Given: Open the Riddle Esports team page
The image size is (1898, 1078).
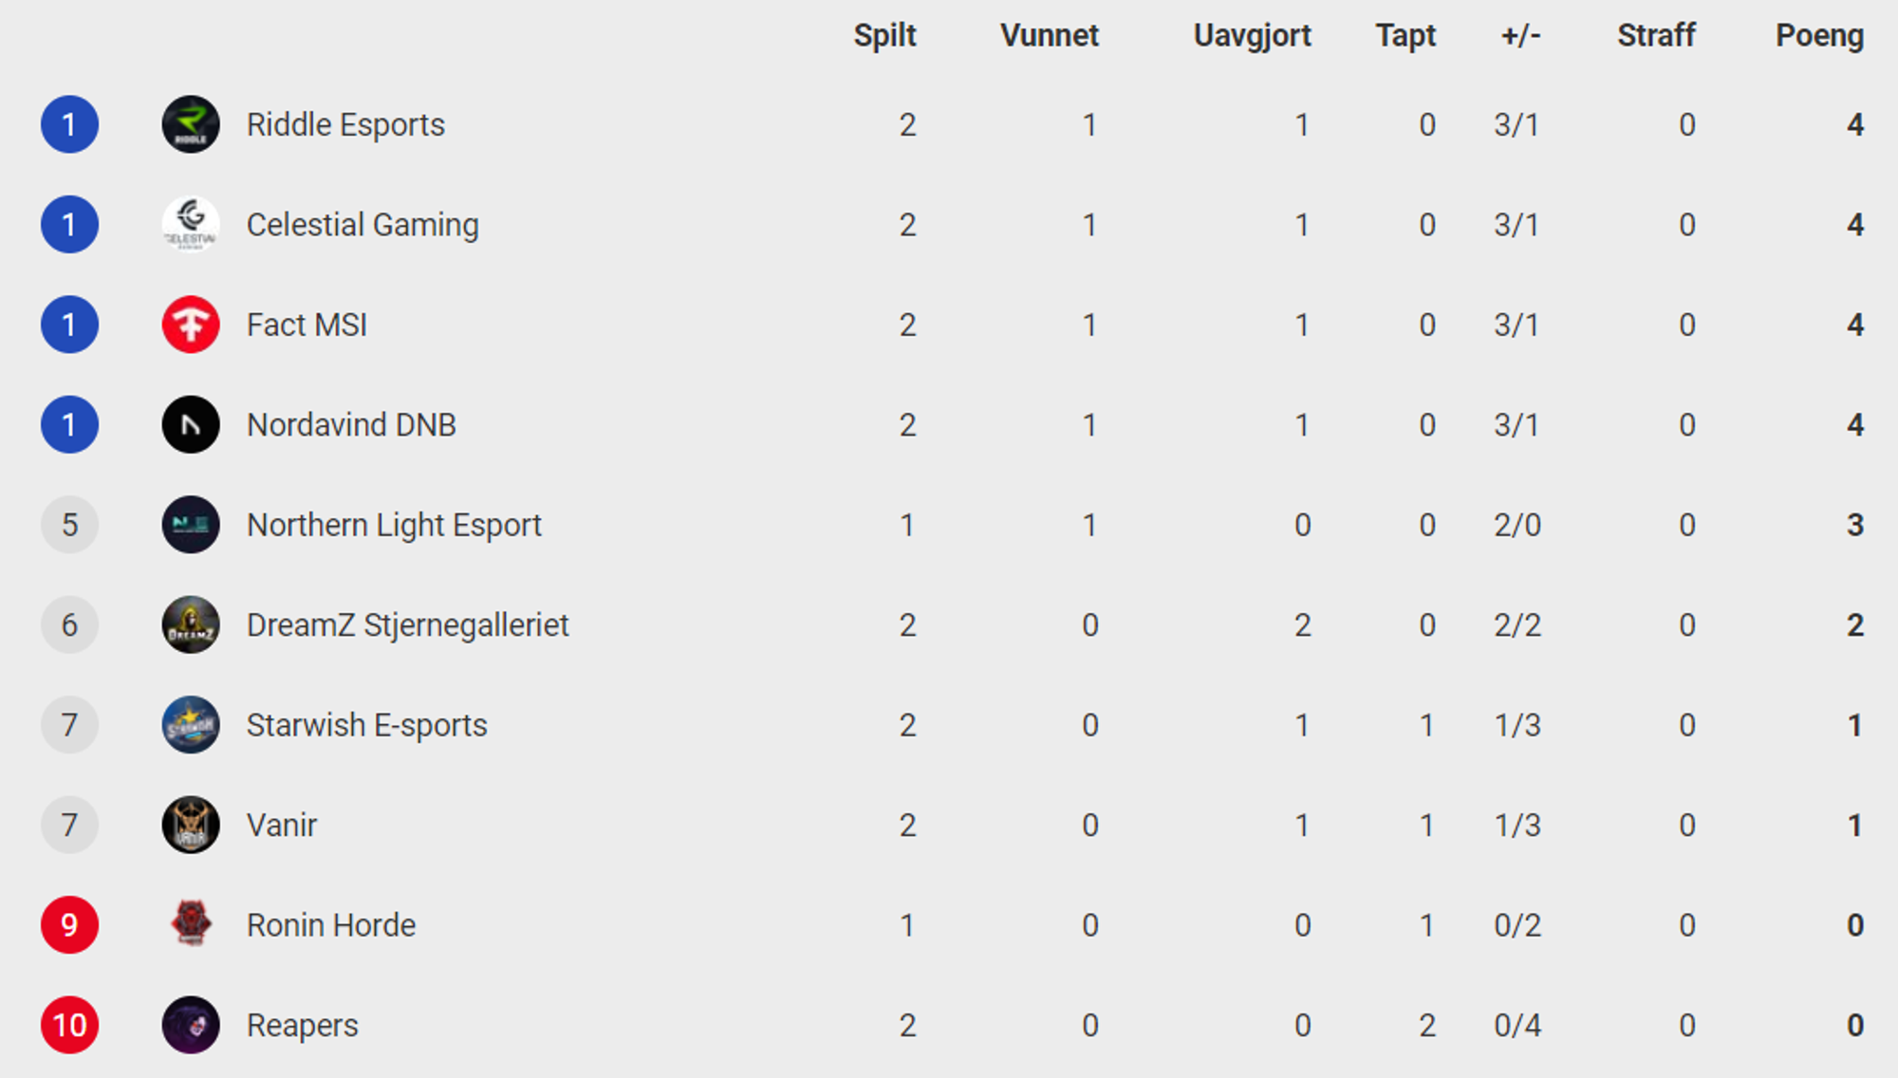Looking at the screenshot, I should coord(345,124).
